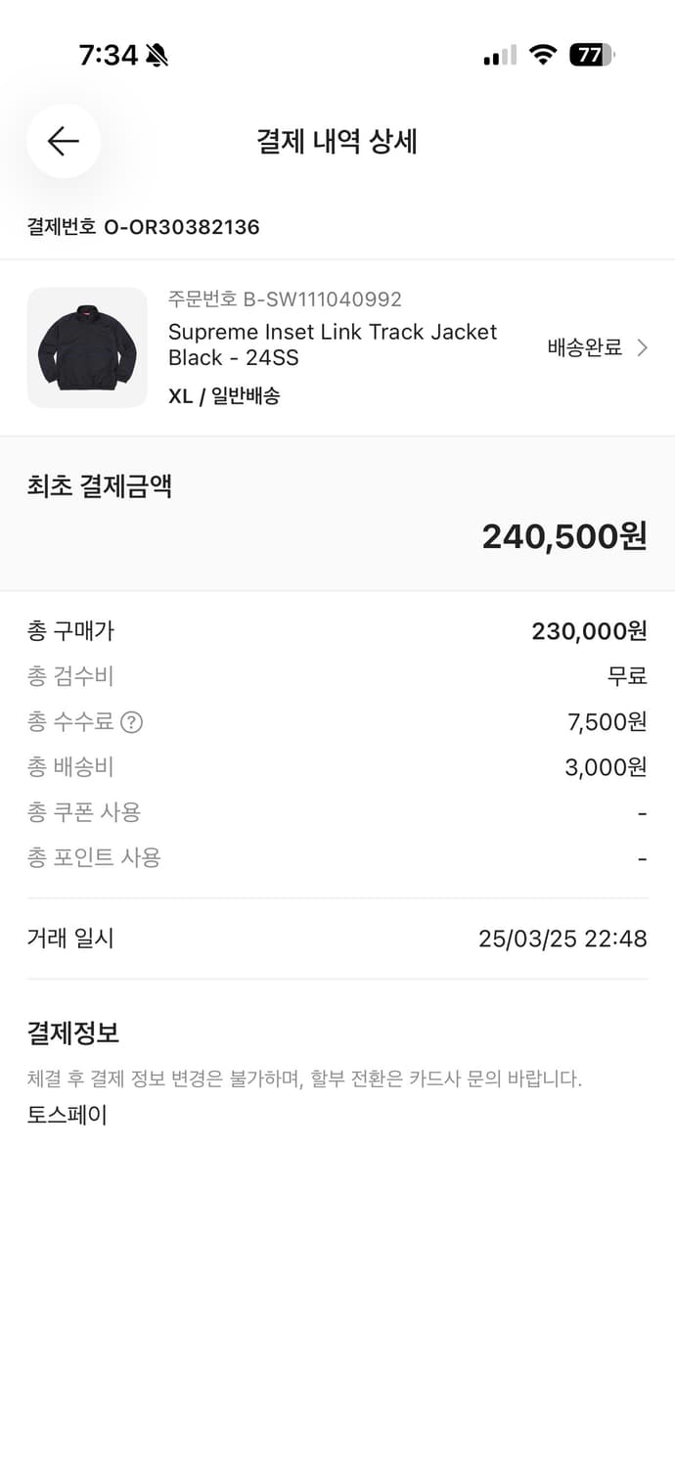The image size is (675, 1468).
Task: Select the Wi-Fi indicator icon
Action: click(x=545, y=55)
